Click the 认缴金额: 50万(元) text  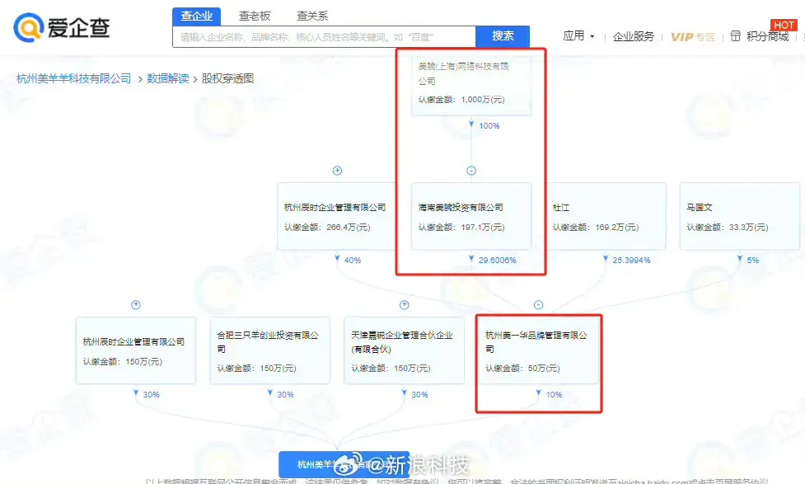coord(522,369)
